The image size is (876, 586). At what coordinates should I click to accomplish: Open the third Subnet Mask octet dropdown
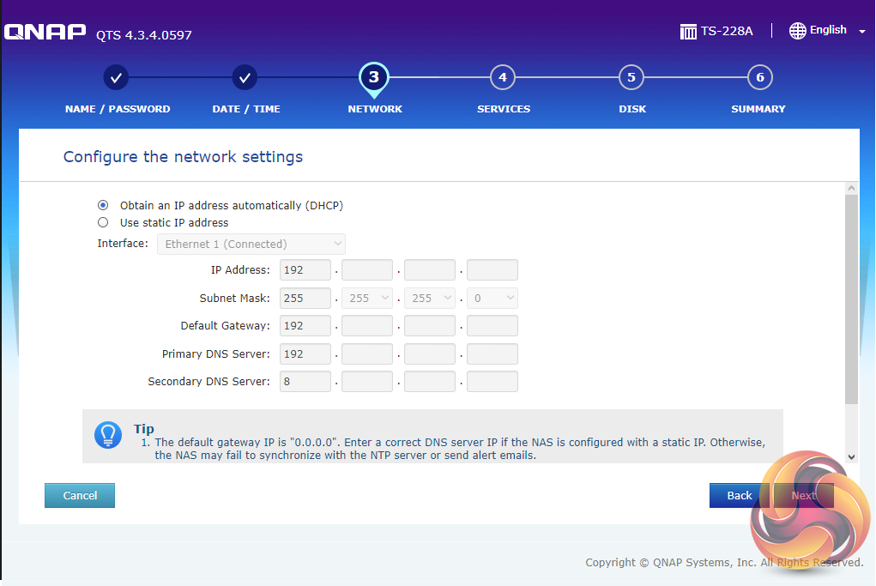tap(430, 299)
